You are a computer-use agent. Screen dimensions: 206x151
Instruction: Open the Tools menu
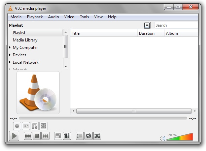click(x=84, y=17)
